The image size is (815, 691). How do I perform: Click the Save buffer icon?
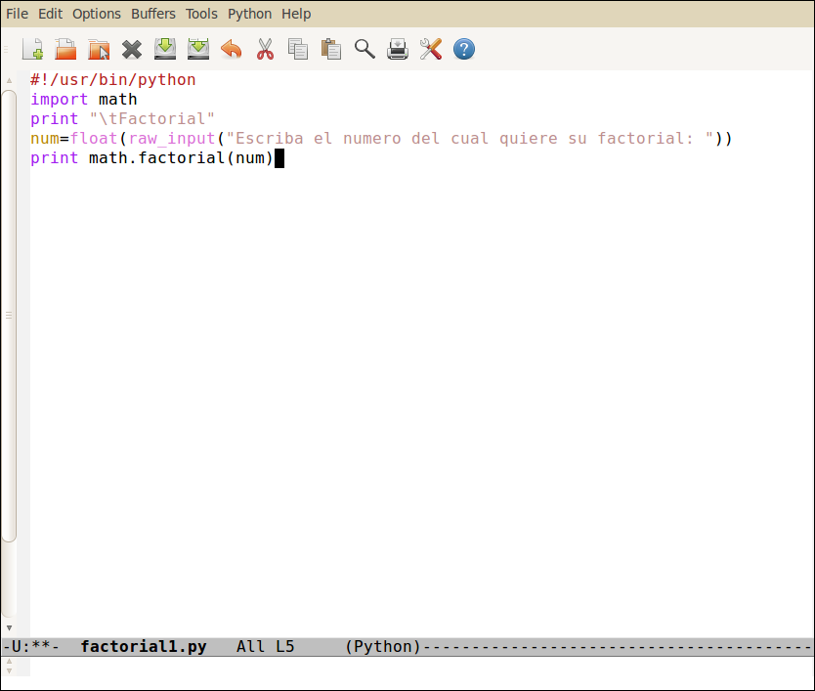[165, 49]
